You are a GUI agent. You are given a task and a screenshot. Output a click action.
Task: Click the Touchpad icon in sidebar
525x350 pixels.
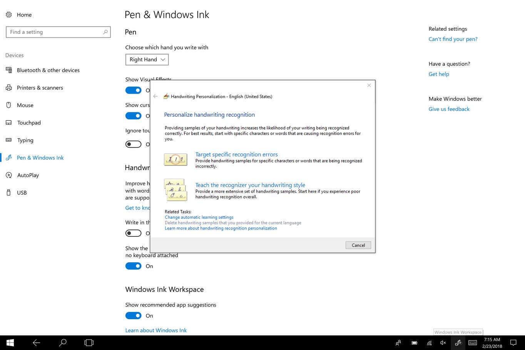pyautogui.click(x=9, y=123)
